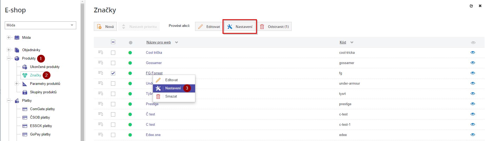This screenshot has width=492, height=141.
Task: Choose Nastavení from the context menu
Action: click(x=173, y=88)
